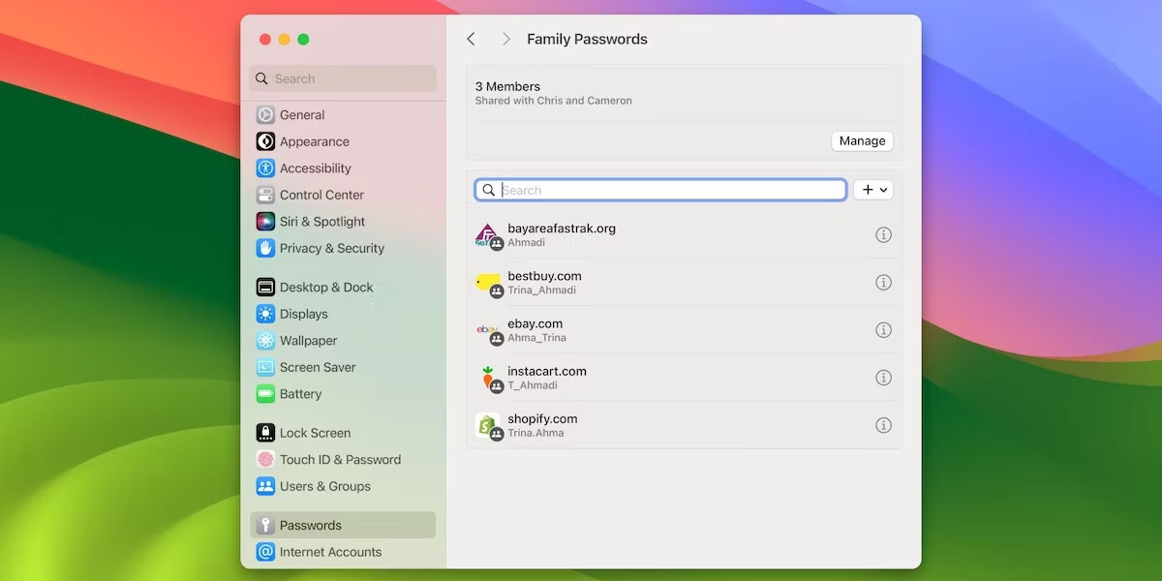This screenshot has width=1162, height=581.
Task: Click the bestbuy.com yellow tag logo
Action: (x=487, y=282)
